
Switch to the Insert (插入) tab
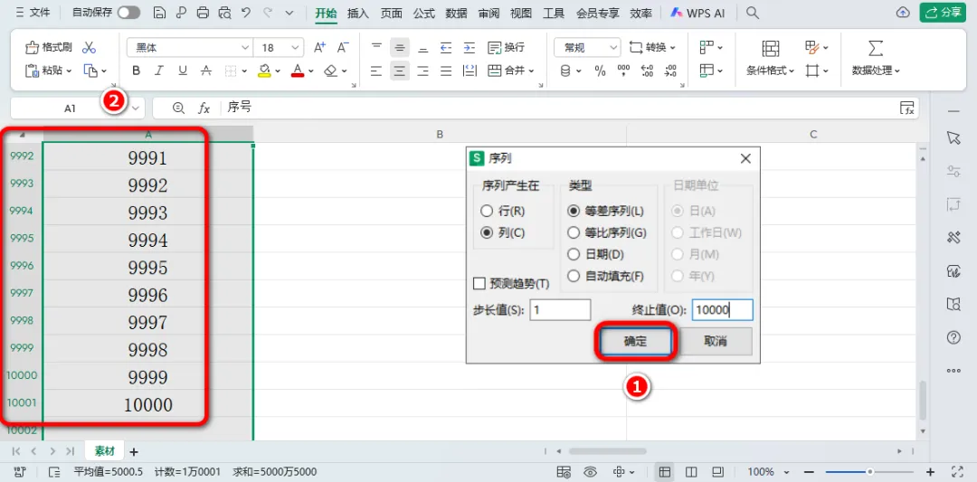pos(358,13)
